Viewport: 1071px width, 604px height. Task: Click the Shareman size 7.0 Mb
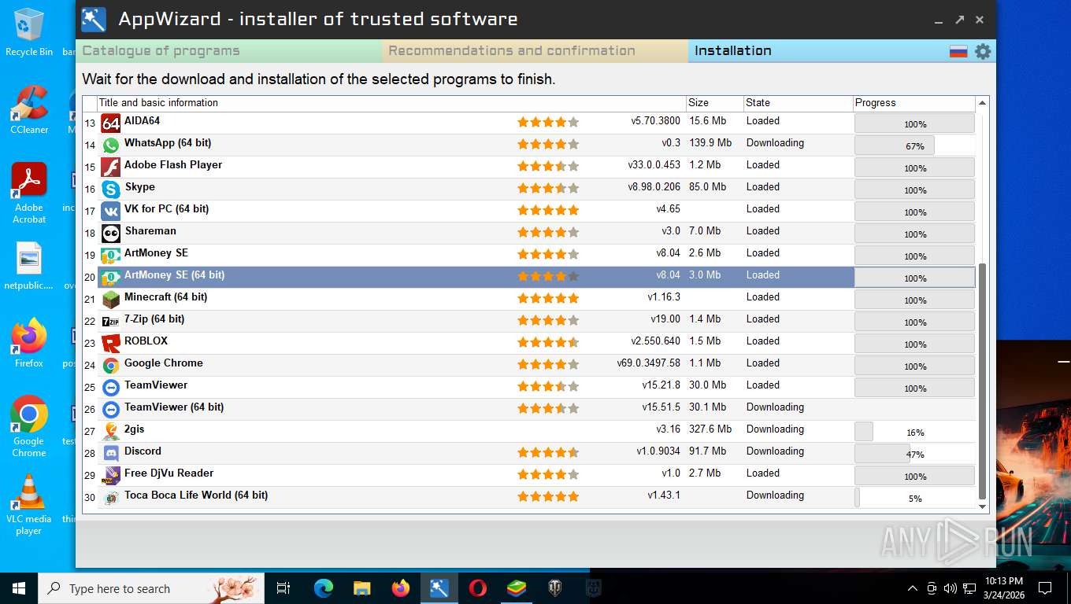click(705, 231)
